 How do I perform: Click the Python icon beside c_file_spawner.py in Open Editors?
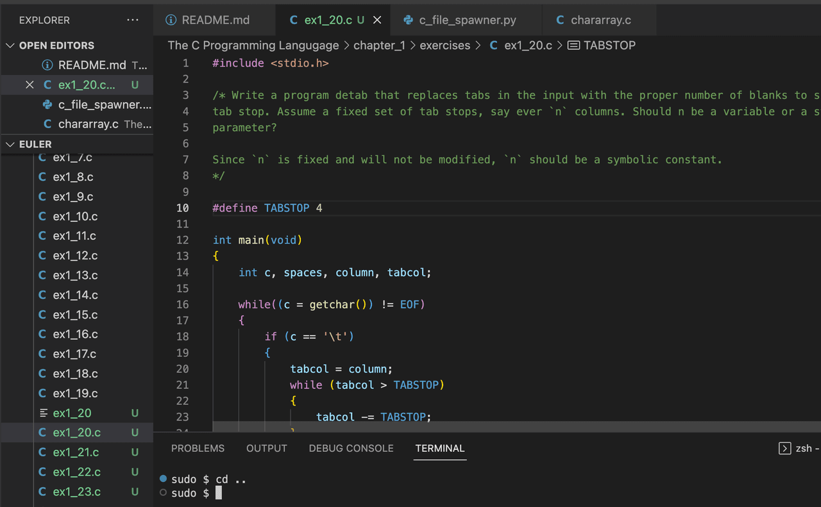(x=47, y=104)
